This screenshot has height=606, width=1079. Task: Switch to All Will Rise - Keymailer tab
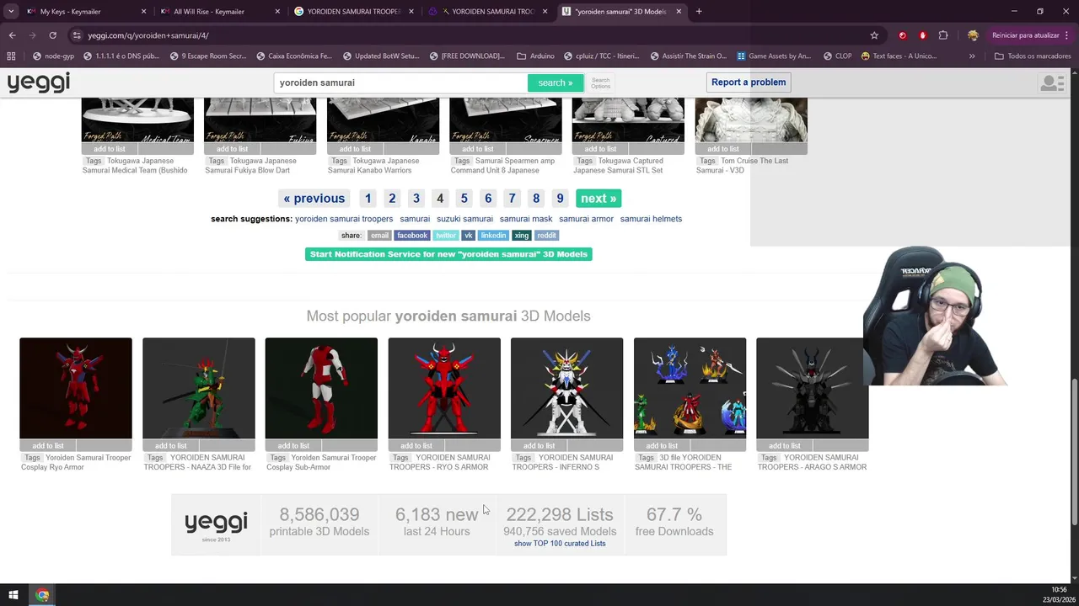(219, 12)
